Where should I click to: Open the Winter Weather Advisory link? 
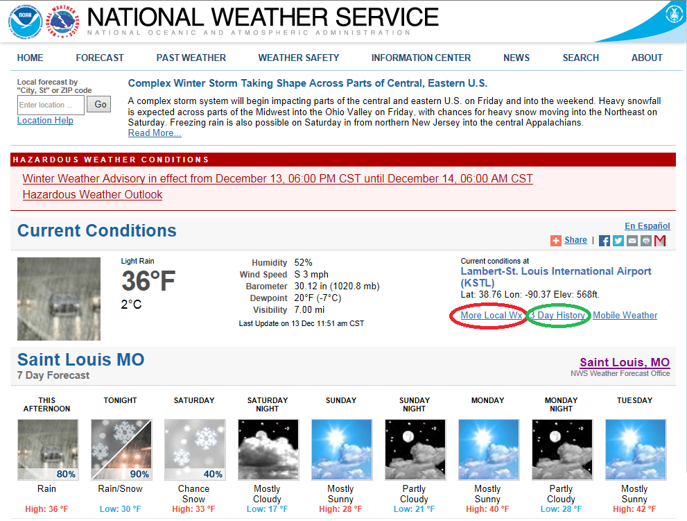point(278,178)
